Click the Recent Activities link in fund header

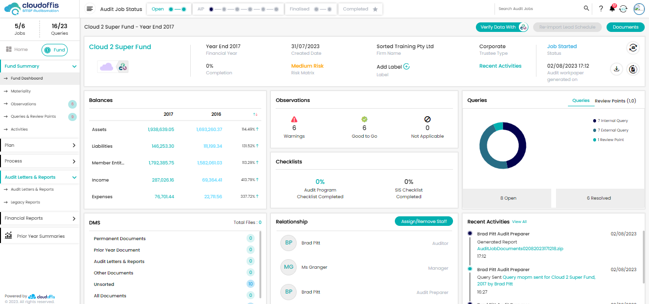click(x=500, y=66)
